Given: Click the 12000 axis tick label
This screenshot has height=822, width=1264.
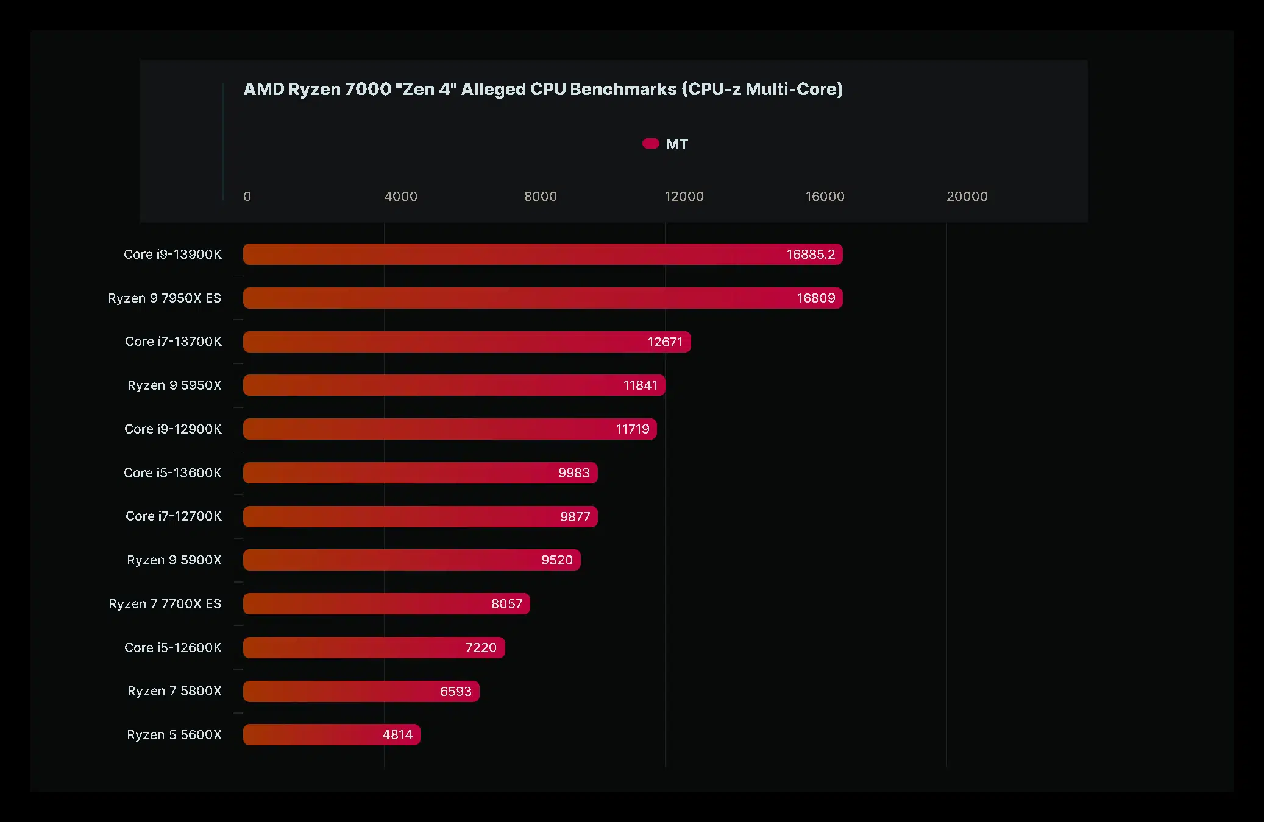Looking at the screenshot, I should click(684, 197).
